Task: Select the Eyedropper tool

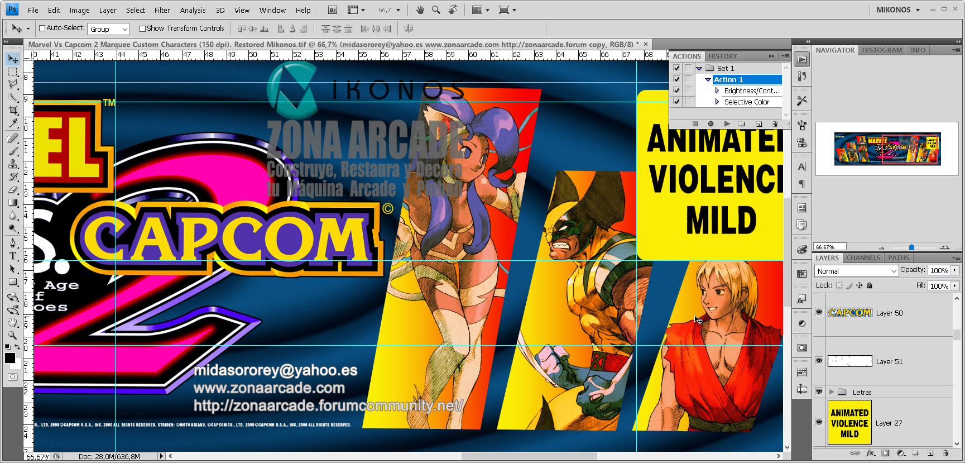Action: 13,123
